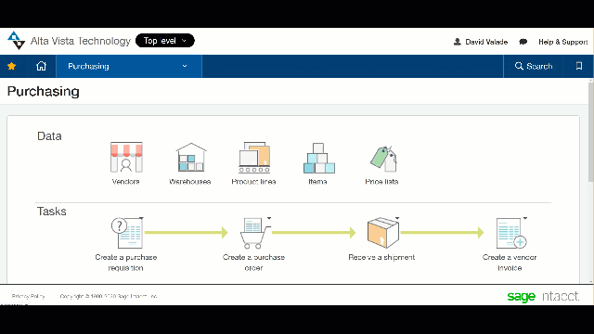Open the Price lists tag icon
Image resolution: width=594 pixels, height=334 pixels.
pos(383,159)
